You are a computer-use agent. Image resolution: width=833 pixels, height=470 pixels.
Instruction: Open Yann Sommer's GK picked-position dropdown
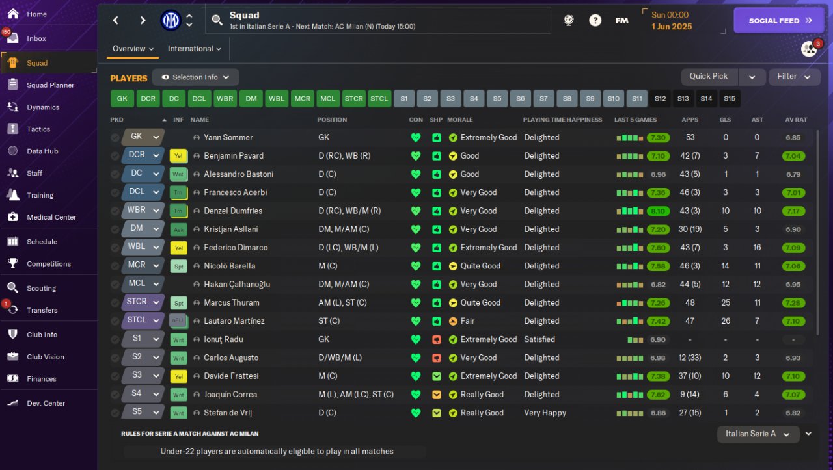pyautogui.click(x=143, y=137)
